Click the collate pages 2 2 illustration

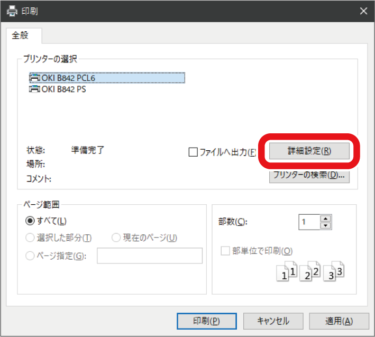[x=310, y=271]
